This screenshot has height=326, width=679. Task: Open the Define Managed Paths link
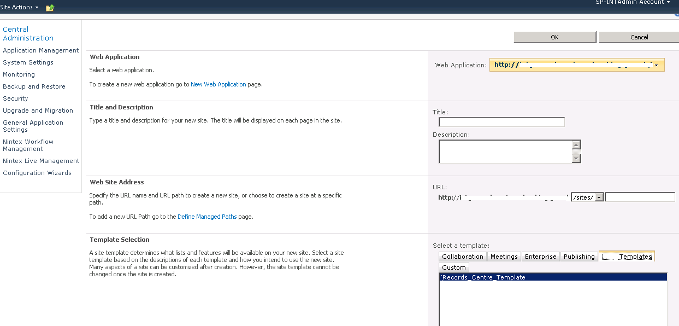click(x=207, y=216)
